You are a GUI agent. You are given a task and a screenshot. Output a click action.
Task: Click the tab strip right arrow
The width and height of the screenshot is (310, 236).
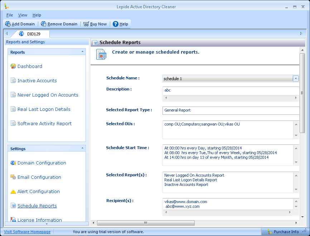(x=301, y=33)
